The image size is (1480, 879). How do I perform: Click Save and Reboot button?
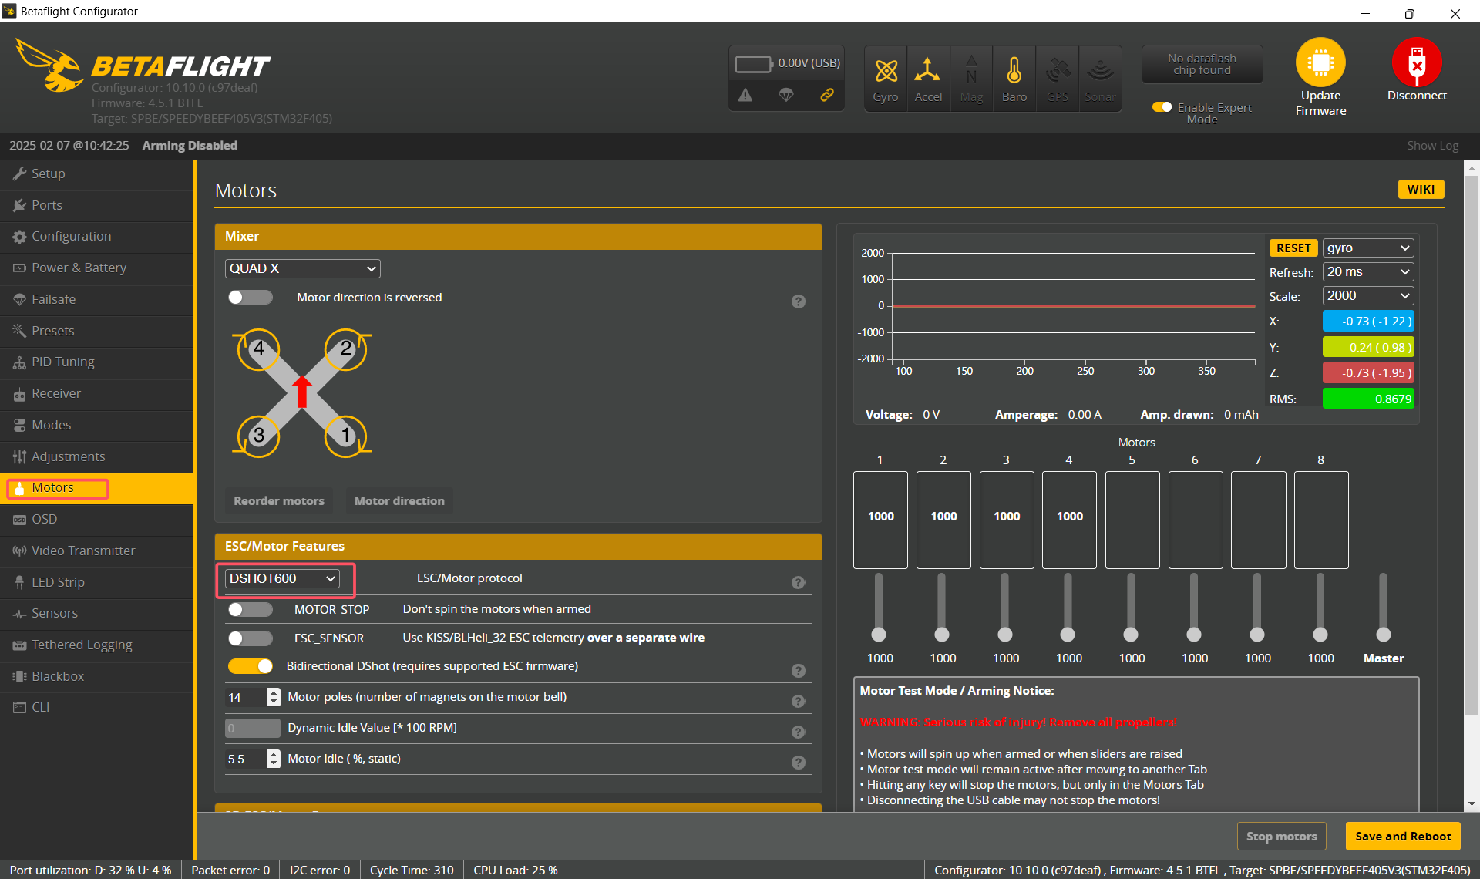click(1403, 837)
